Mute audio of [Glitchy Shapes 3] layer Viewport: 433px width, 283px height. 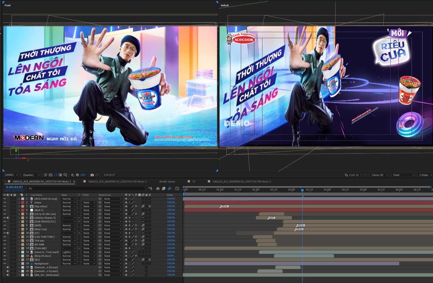[8, 218]
